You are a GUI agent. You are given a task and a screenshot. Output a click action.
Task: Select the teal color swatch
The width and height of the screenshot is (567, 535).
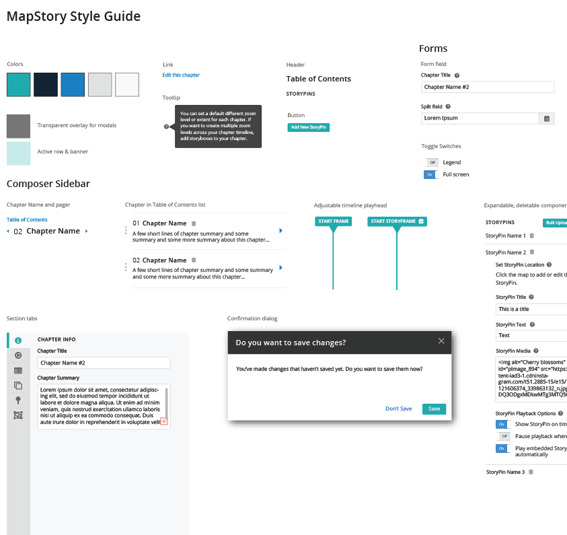tap(18, 85)
